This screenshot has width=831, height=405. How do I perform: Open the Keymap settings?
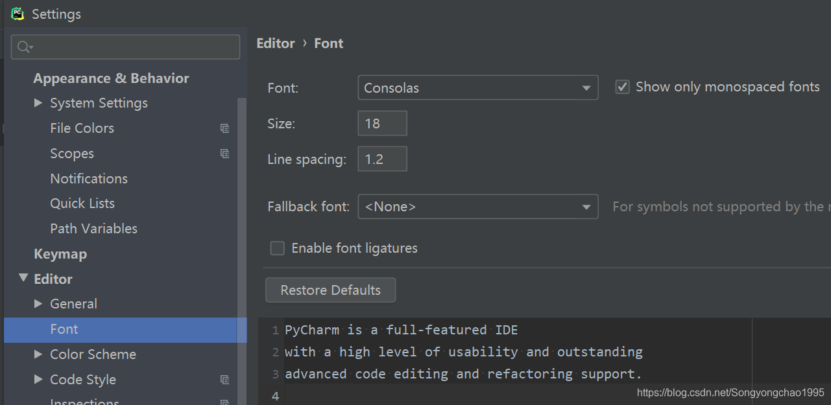coord(60,254)
